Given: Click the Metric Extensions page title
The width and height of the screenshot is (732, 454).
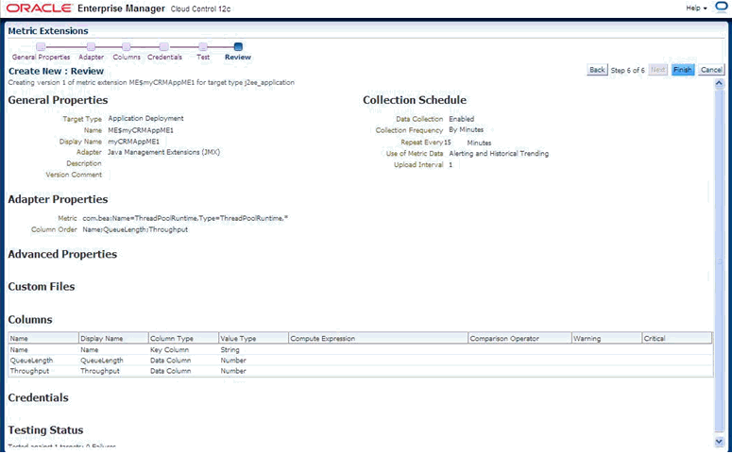Looking at the screenshot, I should (x=48, y=31).
